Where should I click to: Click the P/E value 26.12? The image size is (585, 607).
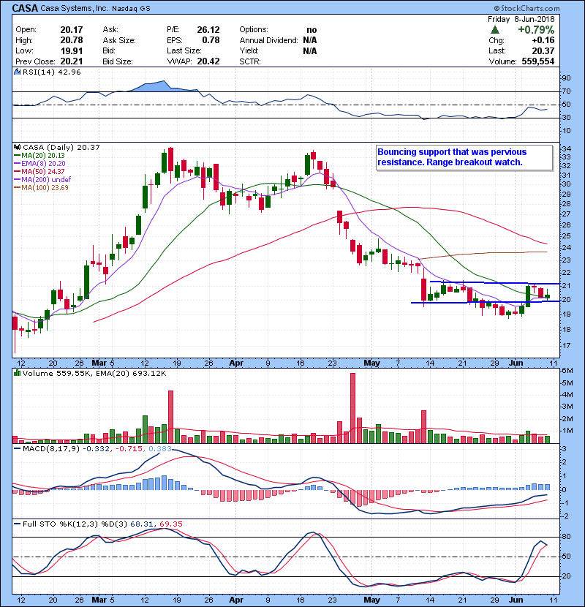(x=208, y=30)
